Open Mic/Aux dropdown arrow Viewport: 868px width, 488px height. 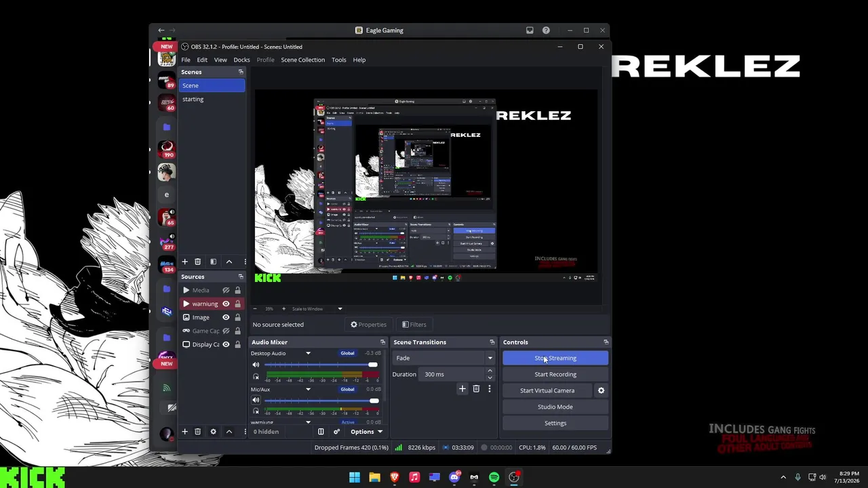click(x=308, y=390)
